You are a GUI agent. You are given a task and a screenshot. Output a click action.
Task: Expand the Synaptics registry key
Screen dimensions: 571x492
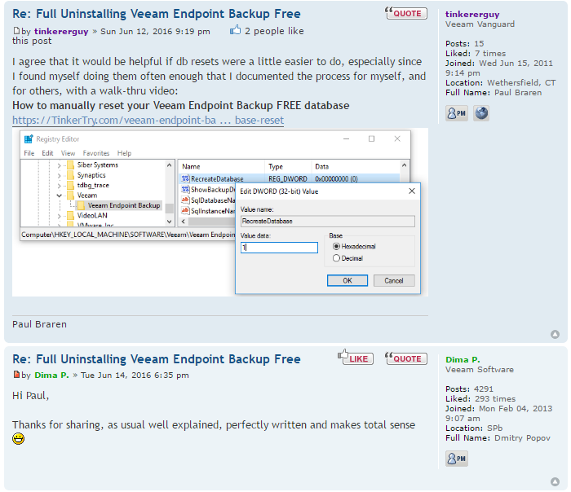(59, 176)
